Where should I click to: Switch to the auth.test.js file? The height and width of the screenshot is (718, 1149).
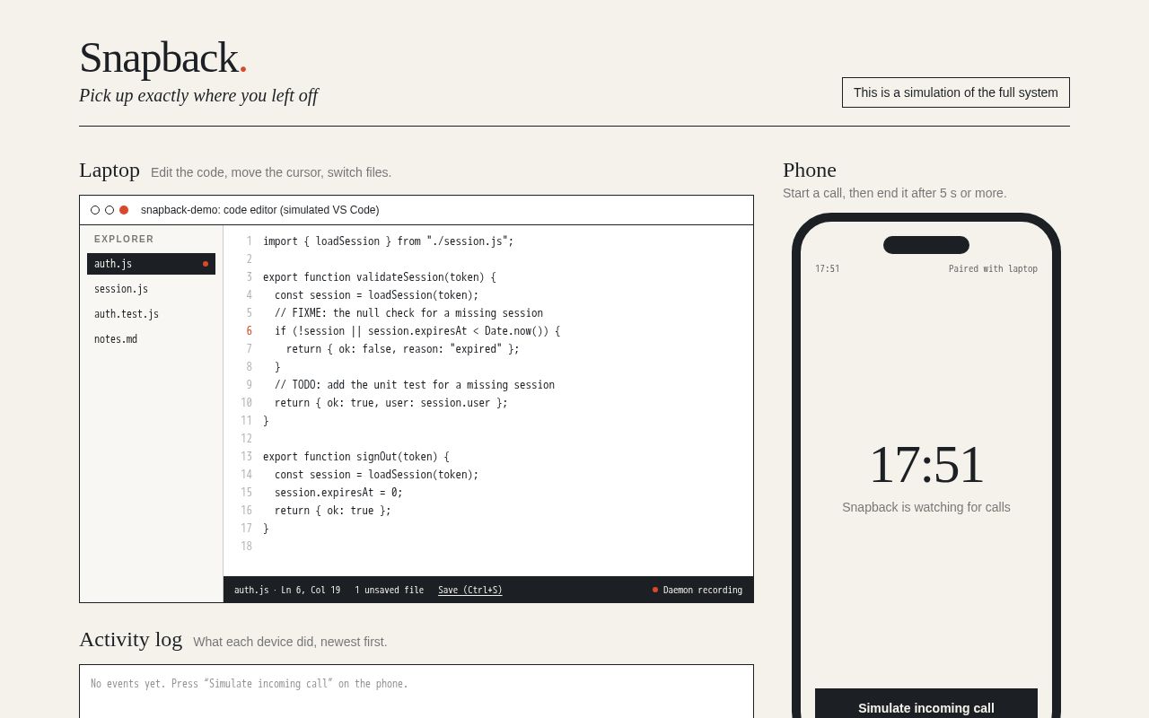(x=151, y=314)
